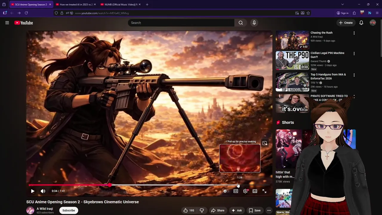Open the video title text below player
Viewport: 382px width, 215px height.
(x=82, y=202)
